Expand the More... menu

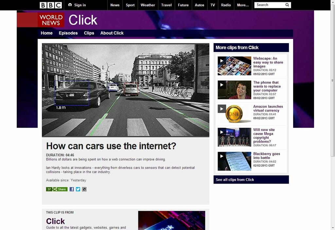(x=243, y=5)
